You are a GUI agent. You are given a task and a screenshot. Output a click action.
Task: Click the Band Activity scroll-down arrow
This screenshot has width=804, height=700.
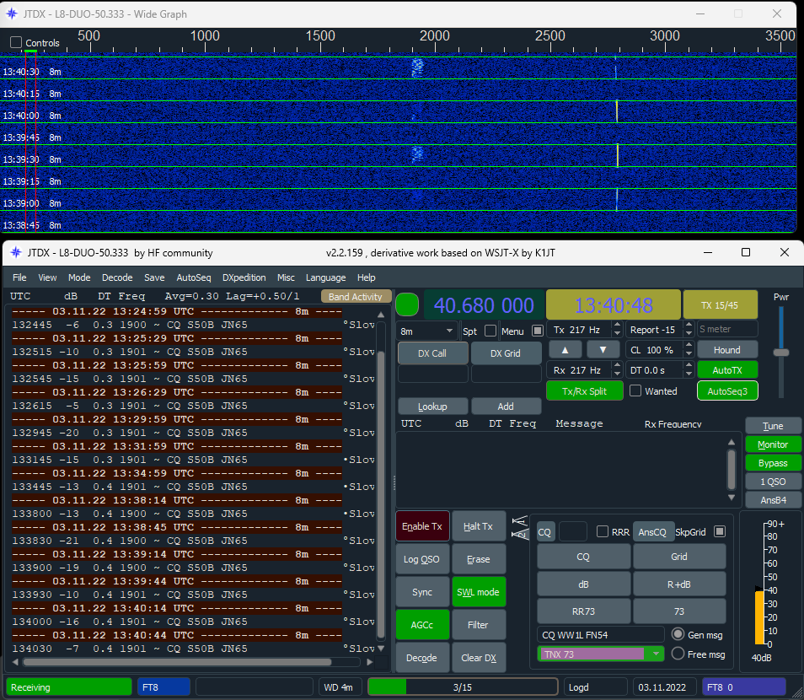coord(381,649)
